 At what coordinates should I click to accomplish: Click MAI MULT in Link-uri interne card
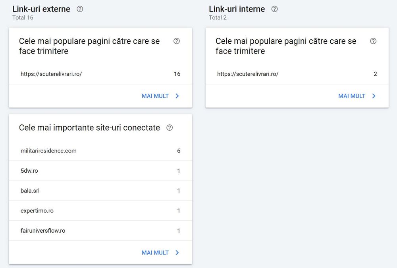pos(352,96)
